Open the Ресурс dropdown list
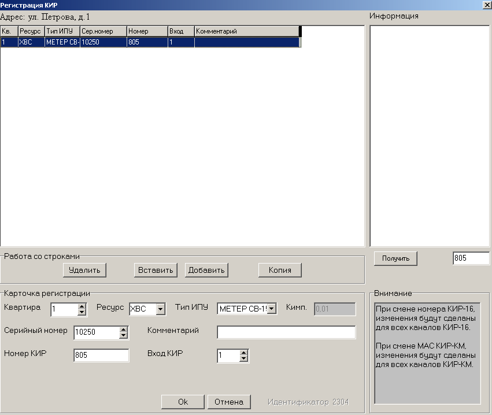This screenshot has height=415, width=492. click(161, 309)
